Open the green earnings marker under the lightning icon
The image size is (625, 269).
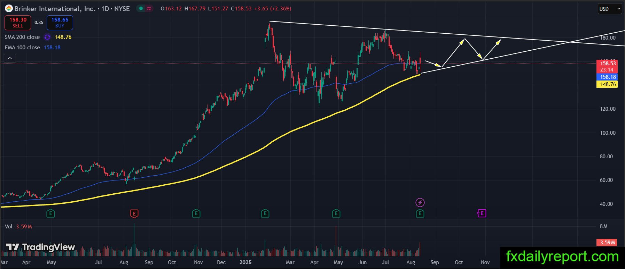click(x=420, y=213)
